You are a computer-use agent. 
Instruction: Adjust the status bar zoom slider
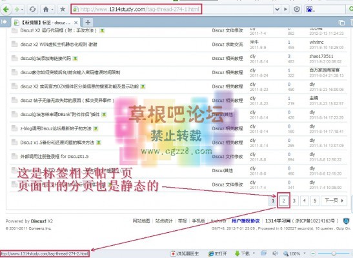point(334,253)
